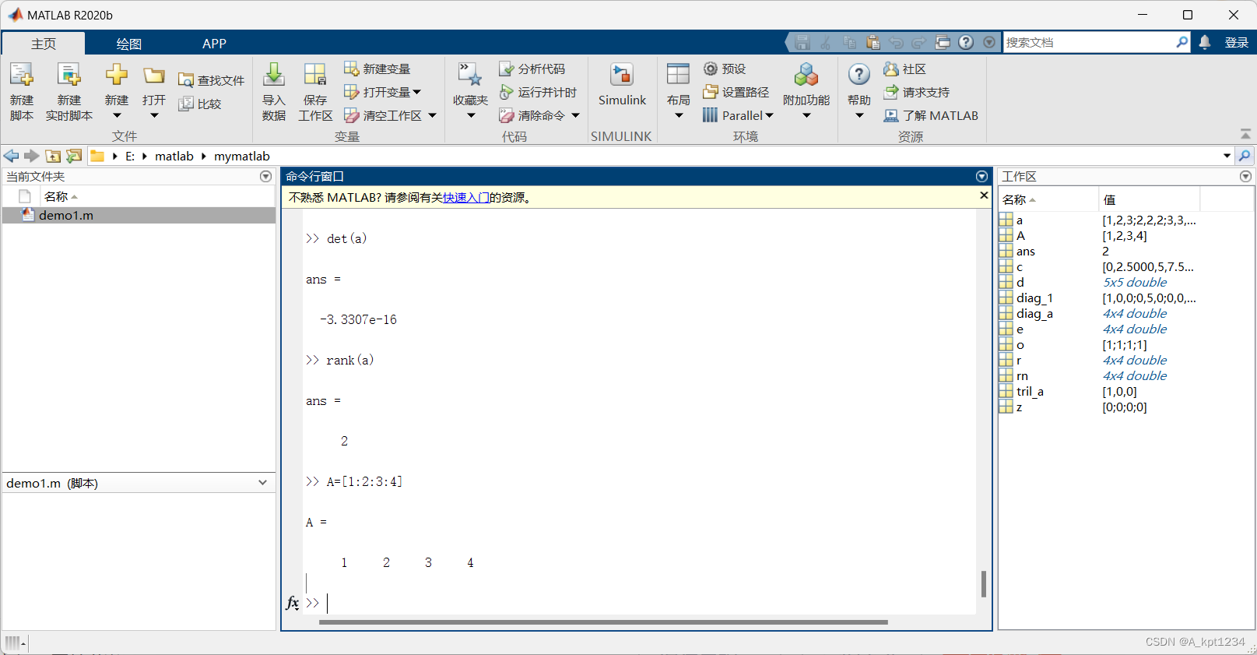Viewport: 1257px width, 655px height.
Task: Click the 快速入门 link
Action: [466, 198]
